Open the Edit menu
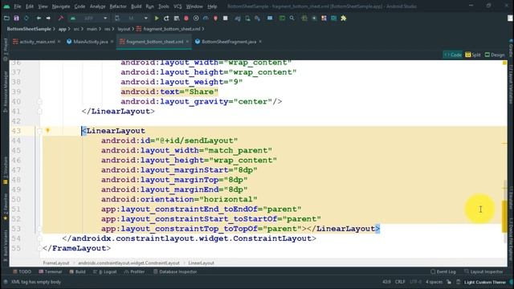This screenshot has width=514, height=289. (30, 6)
